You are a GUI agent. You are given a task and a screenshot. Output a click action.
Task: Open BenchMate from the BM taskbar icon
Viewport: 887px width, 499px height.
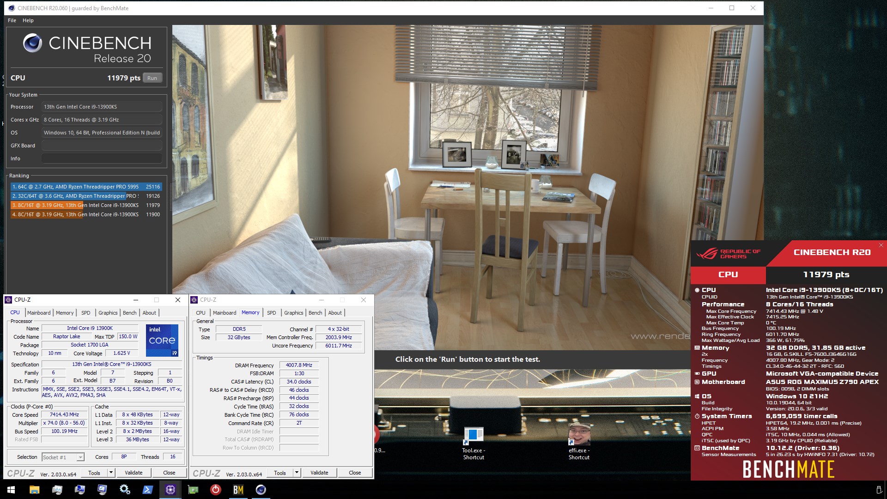click(x=238, y=490)
